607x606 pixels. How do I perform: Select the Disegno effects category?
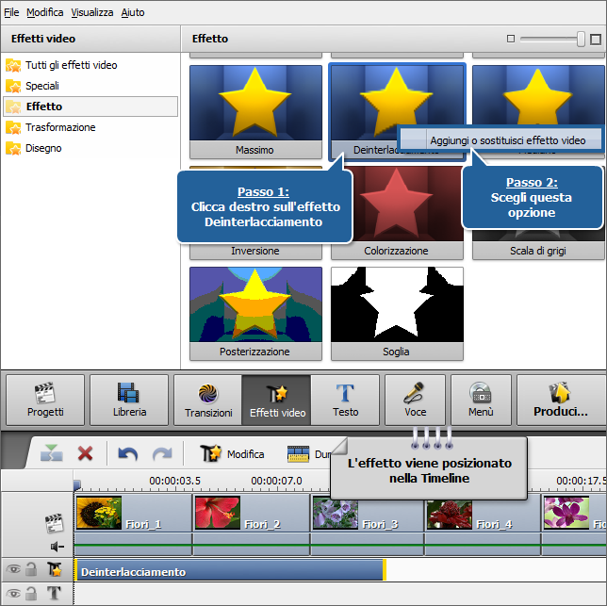[43, 148]
